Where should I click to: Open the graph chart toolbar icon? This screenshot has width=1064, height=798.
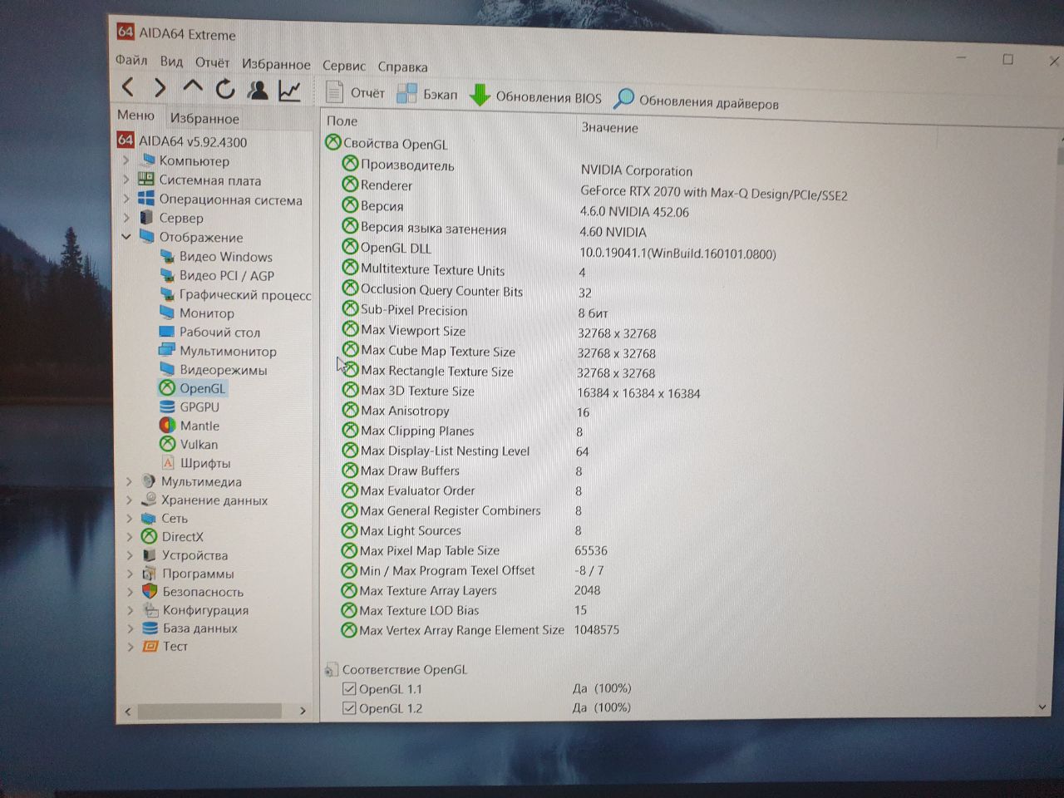click(289, 91)
